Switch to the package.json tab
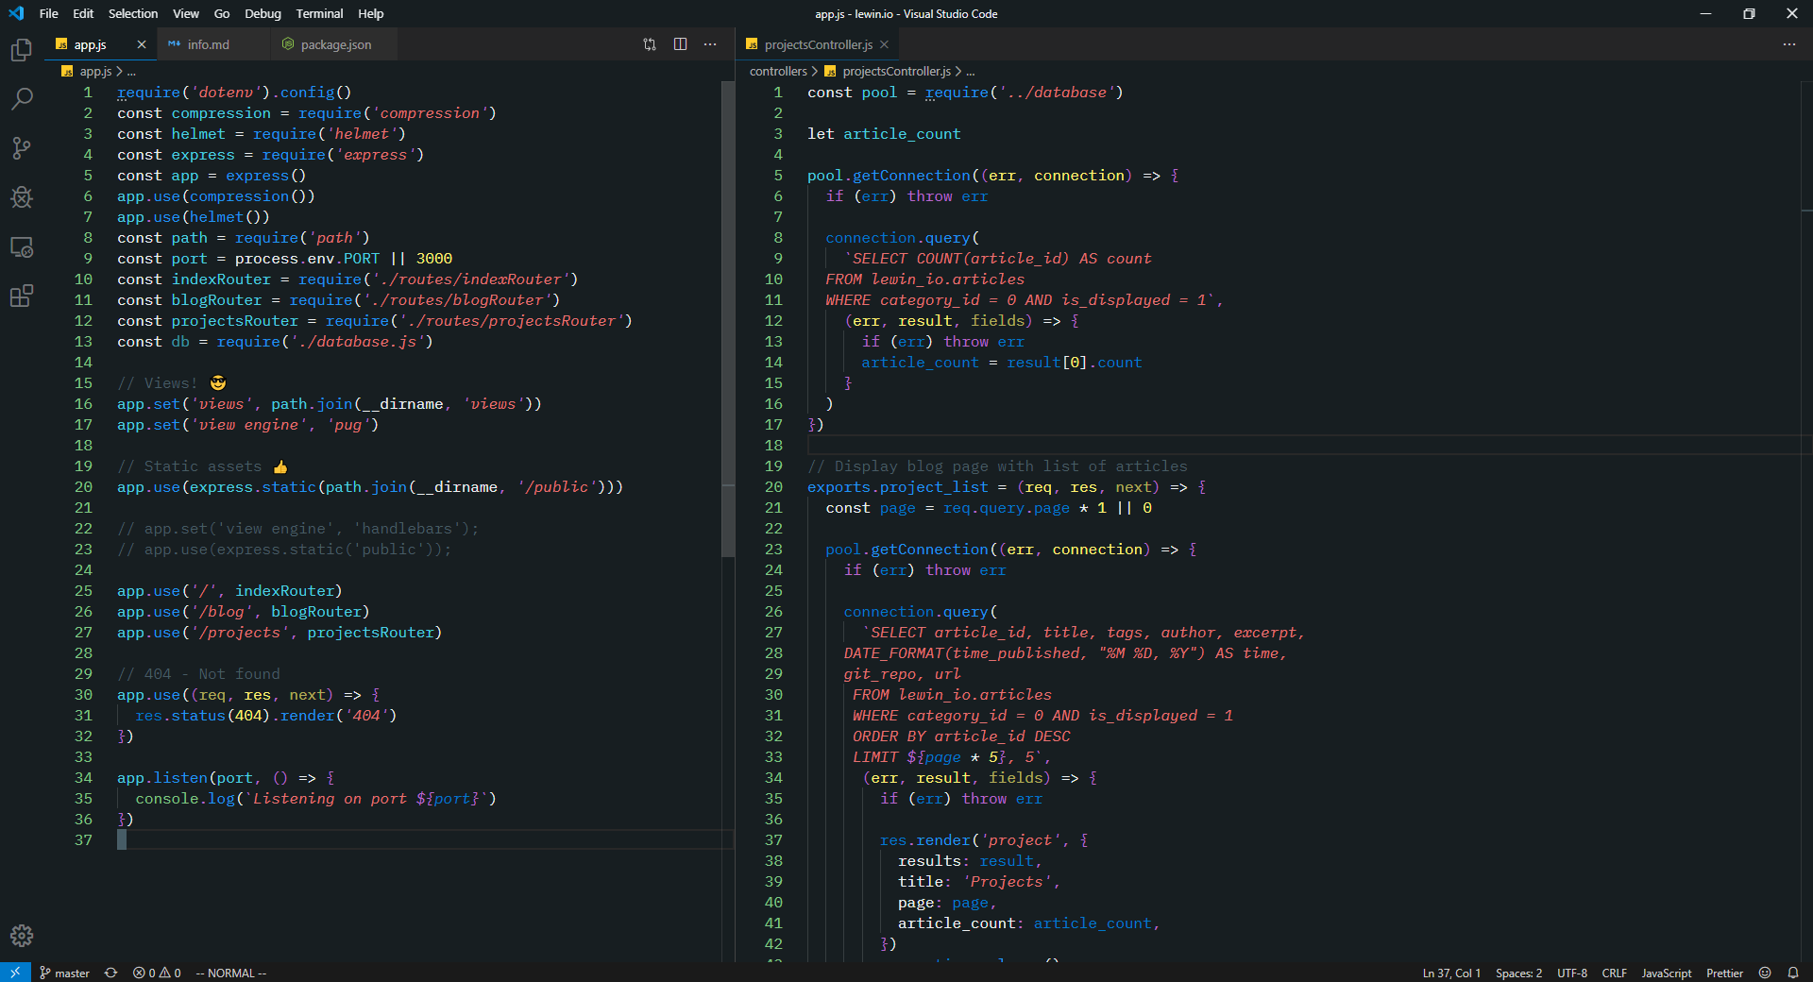 click(335, 44)
